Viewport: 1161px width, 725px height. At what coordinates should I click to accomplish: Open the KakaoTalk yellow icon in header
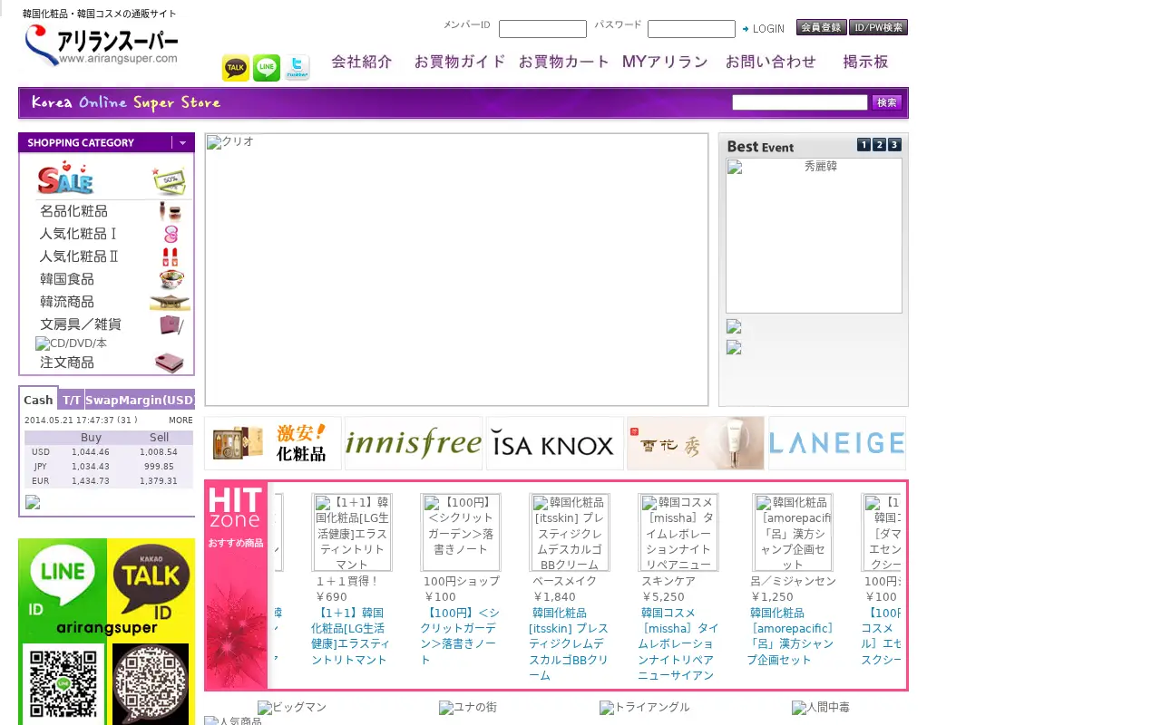tap(236, 68)
